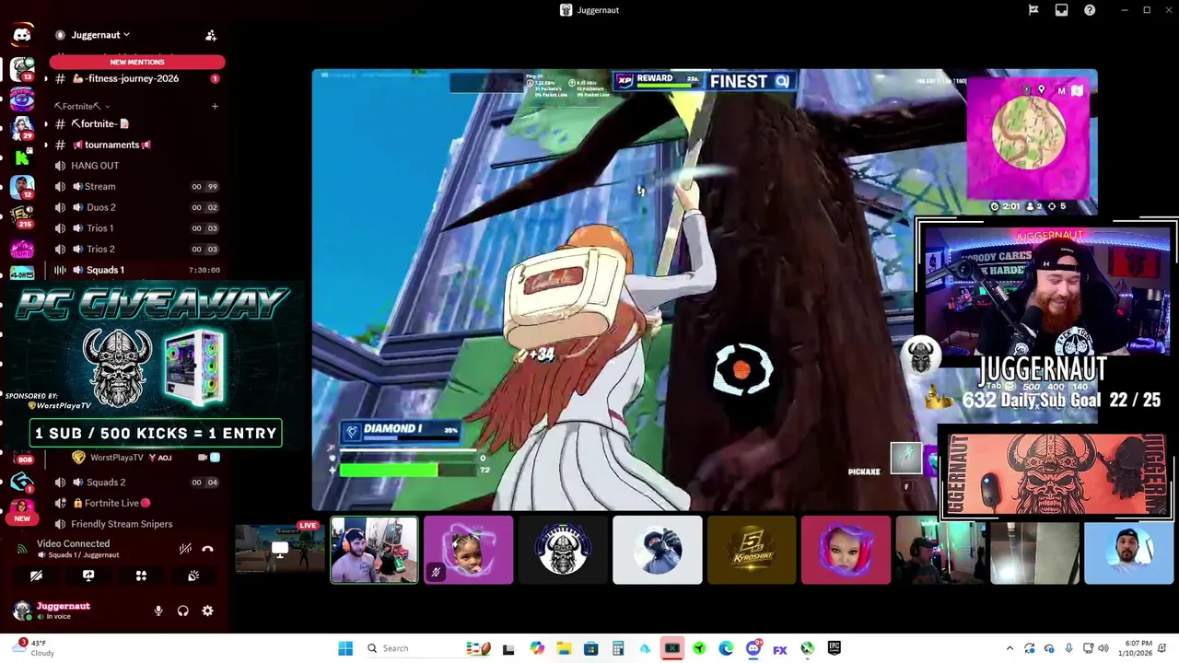Open checkpoint flag icon in title bar
1179x663 pixels.
pyautogui.click(x=1033, y=10)
